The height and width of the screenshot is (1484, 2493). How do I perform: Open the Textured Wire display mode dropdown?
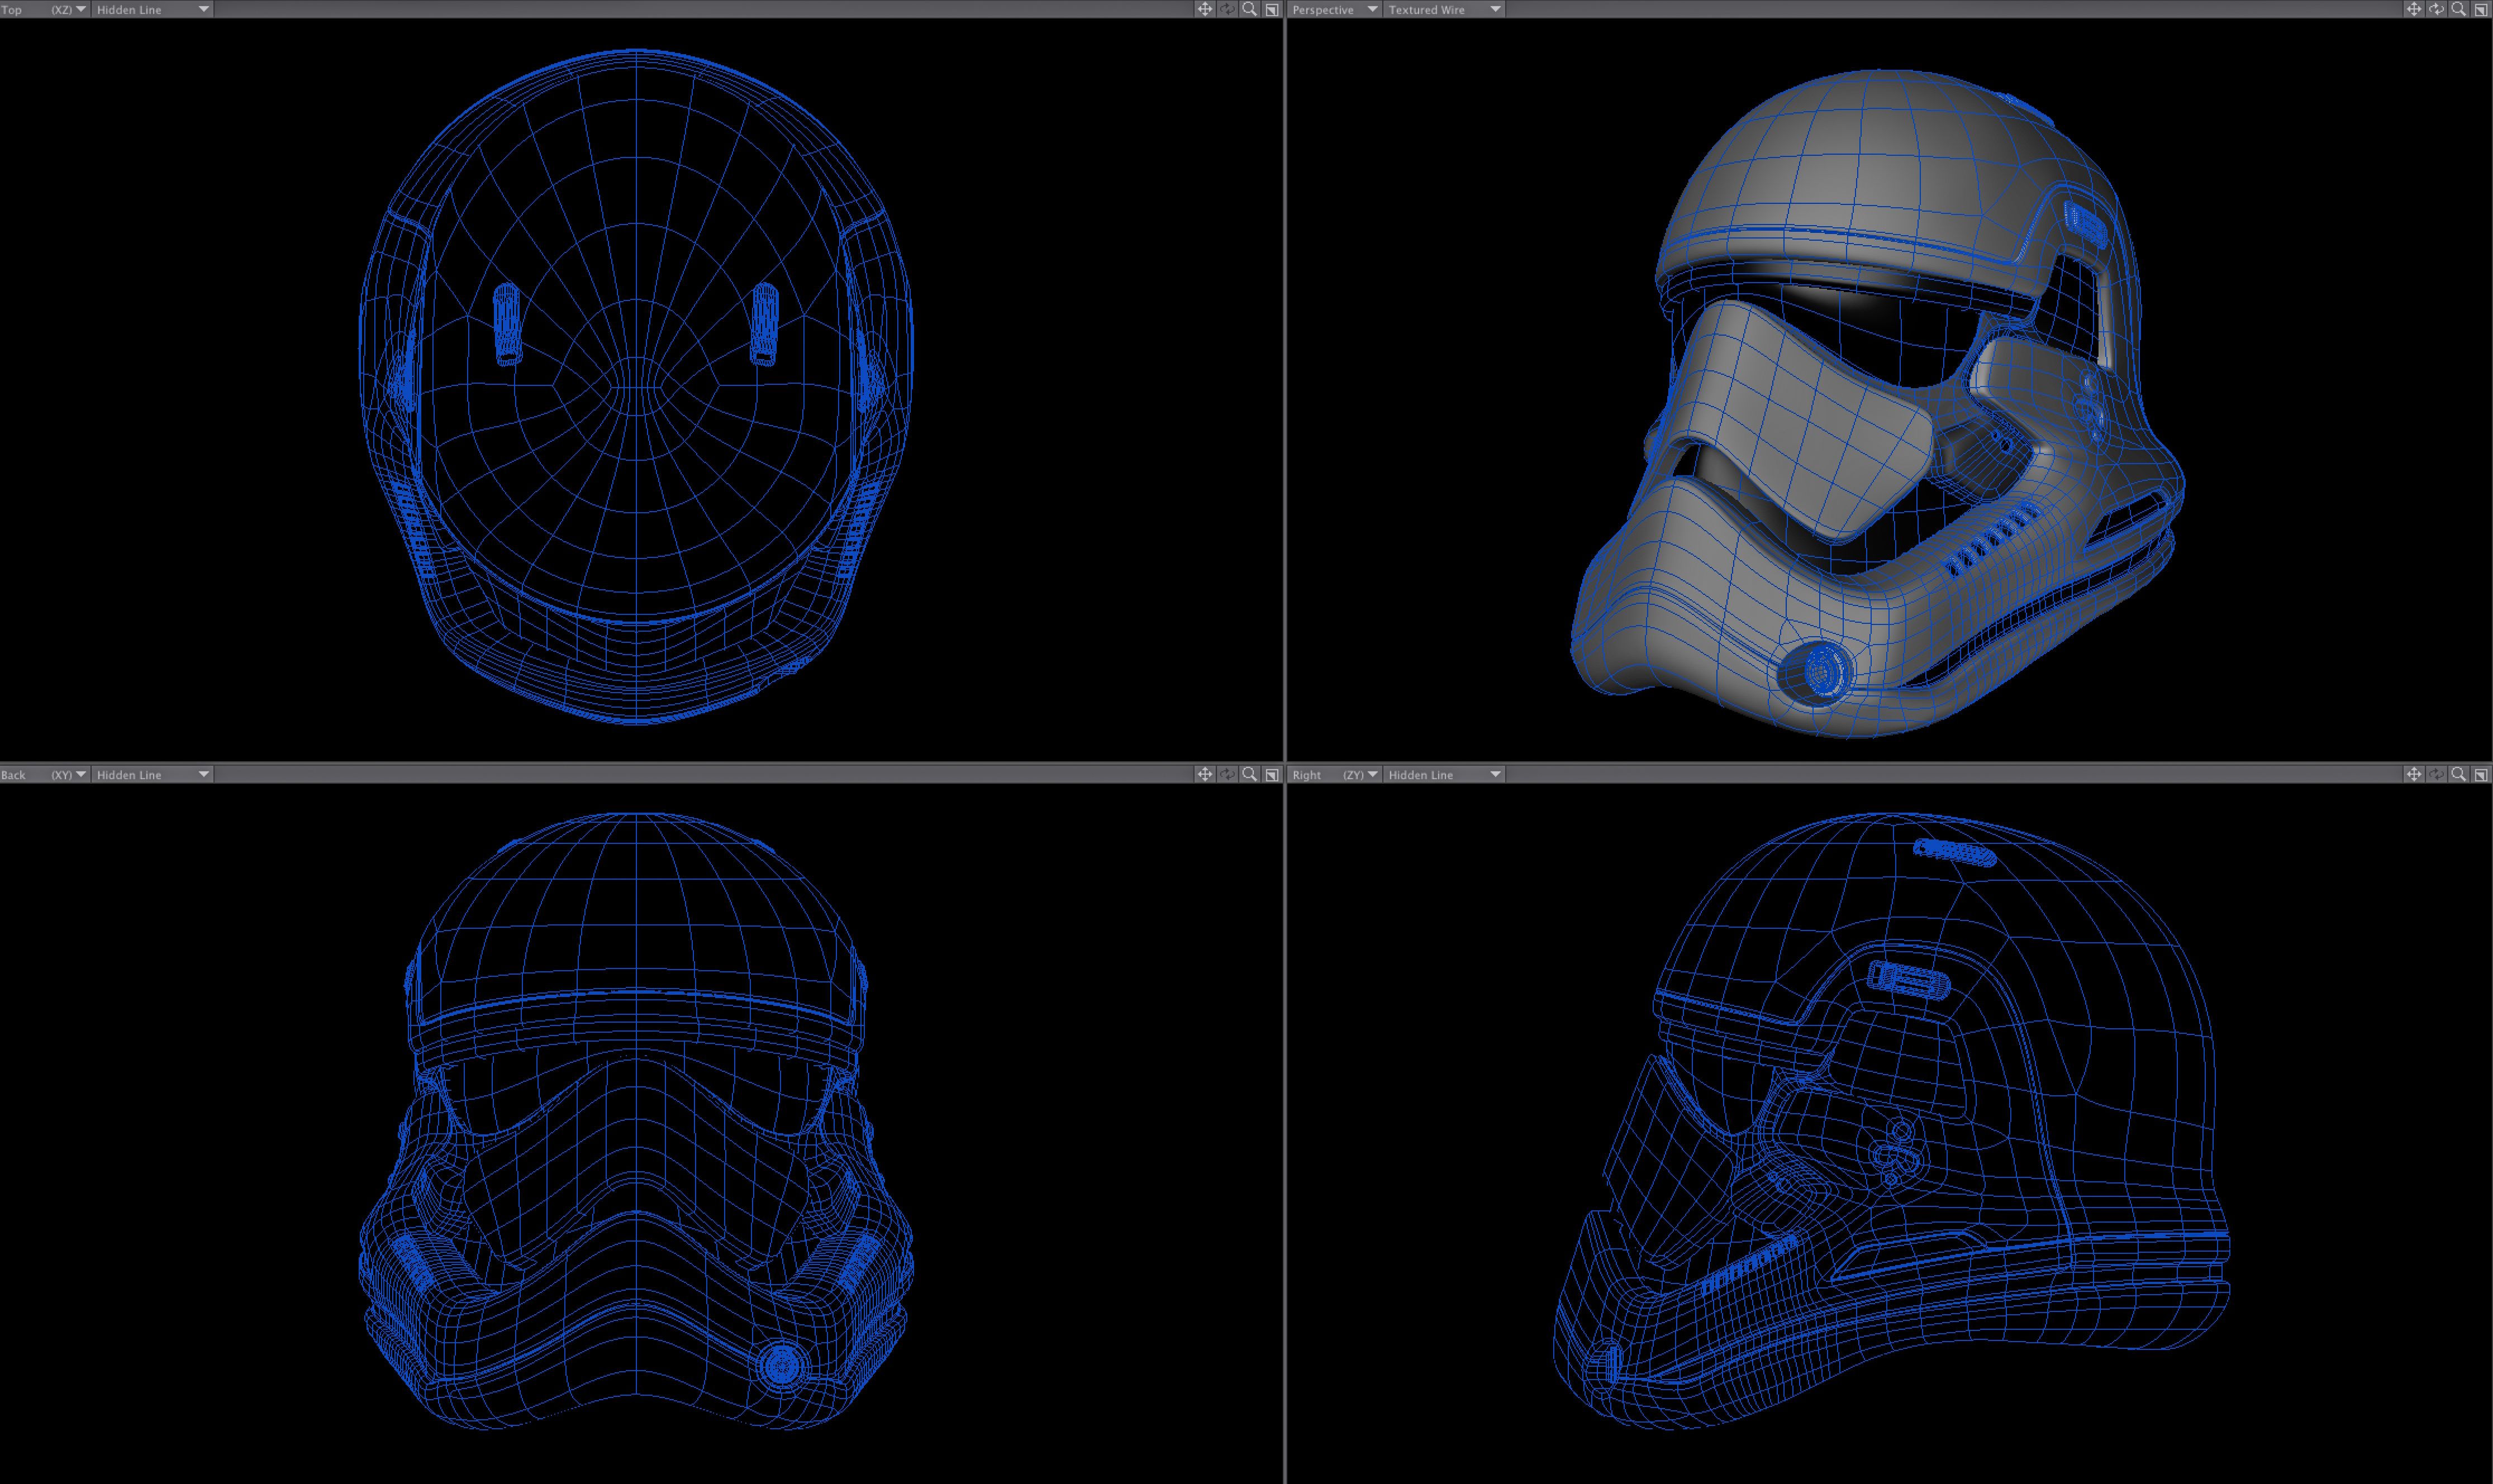pyautogui.click(x=1445, y=9)
